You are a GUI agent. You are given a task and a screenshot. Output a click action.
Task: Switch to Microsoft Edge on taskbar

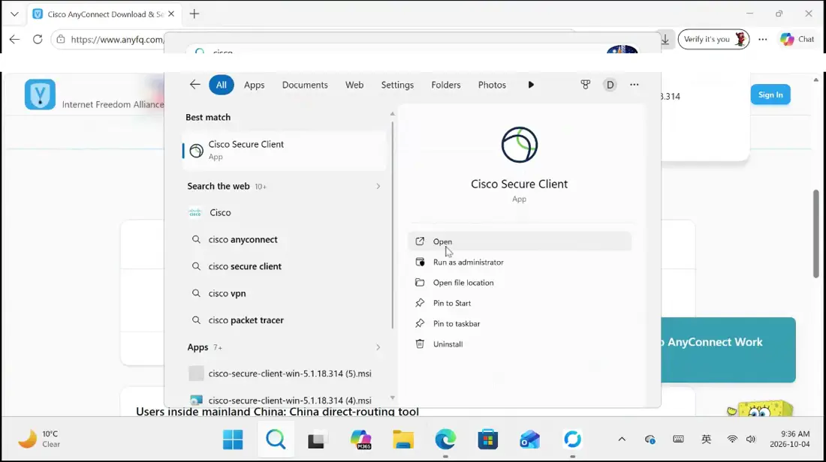[445, 439]
